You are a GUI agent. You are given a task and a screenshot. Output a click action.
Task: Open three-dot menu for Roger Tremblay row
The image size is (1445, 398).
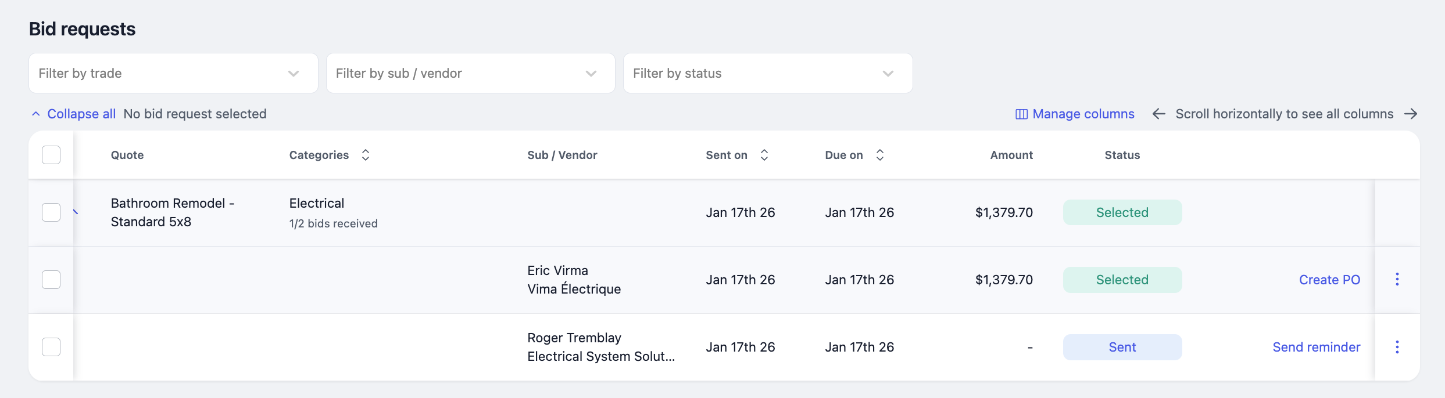(x=1397, y=347)
